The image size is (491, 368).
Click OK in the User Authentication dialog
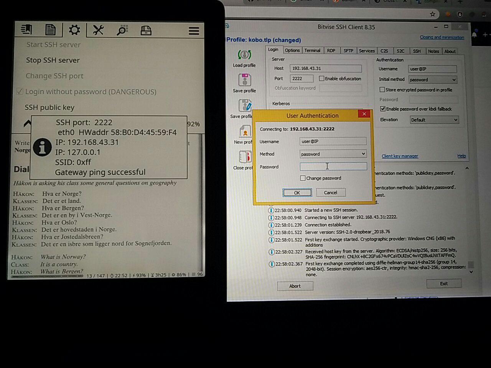click(x=297, y=192)
